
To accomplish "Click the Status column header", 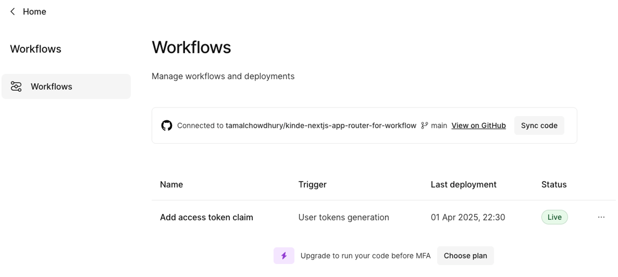I will pyautogui.click(x=554, y=185).
